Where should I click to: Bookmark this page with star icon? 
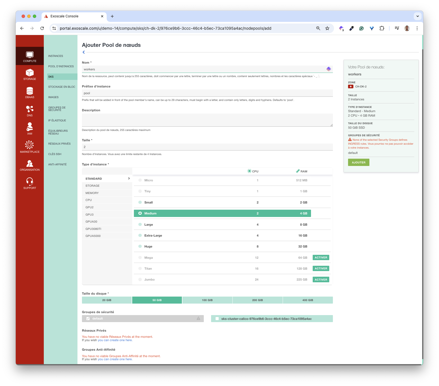click(x=327, y=28)
